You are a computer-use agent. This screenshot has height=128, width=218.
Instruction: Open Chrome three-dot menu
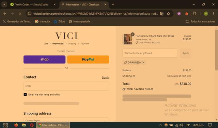click(214, 14)
